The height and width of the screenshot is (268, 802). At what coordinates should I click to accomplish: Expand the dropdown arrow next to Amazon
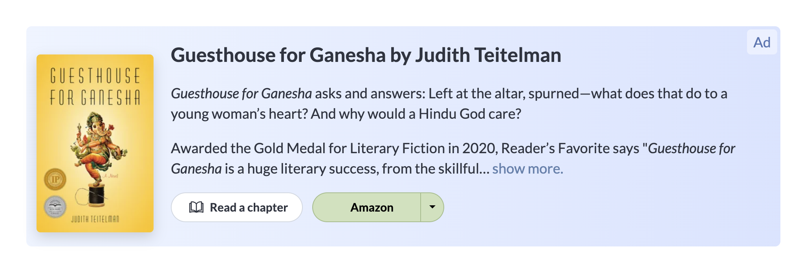tap(432, 207)
